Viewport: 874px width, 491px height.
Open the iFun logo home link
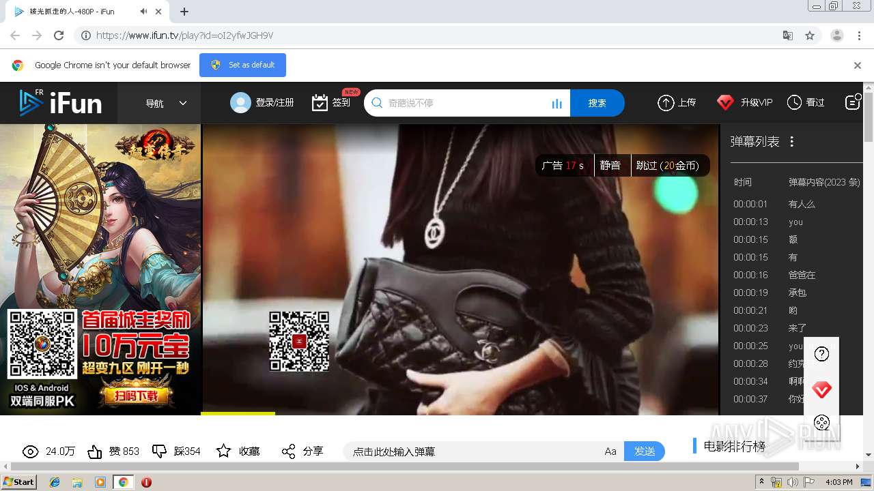point(60,103)
